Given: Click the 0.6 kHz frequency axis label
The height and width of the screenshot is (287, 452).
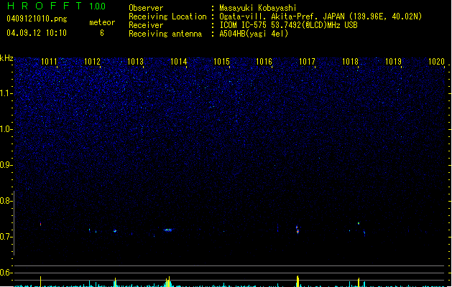Looking at the screenshot, I should pyautogui.click(x=6, y=273).
